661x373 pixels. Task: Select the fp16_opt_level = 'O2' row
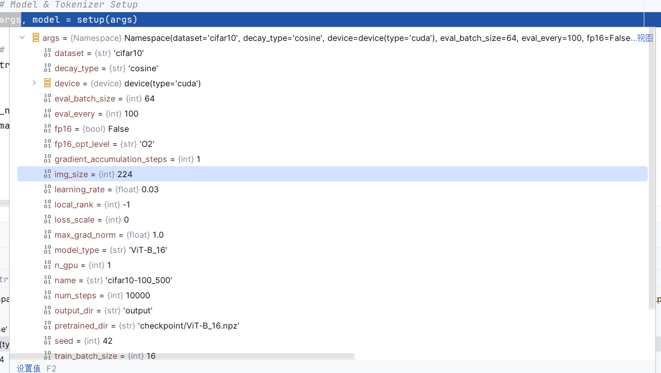(333, 144)
